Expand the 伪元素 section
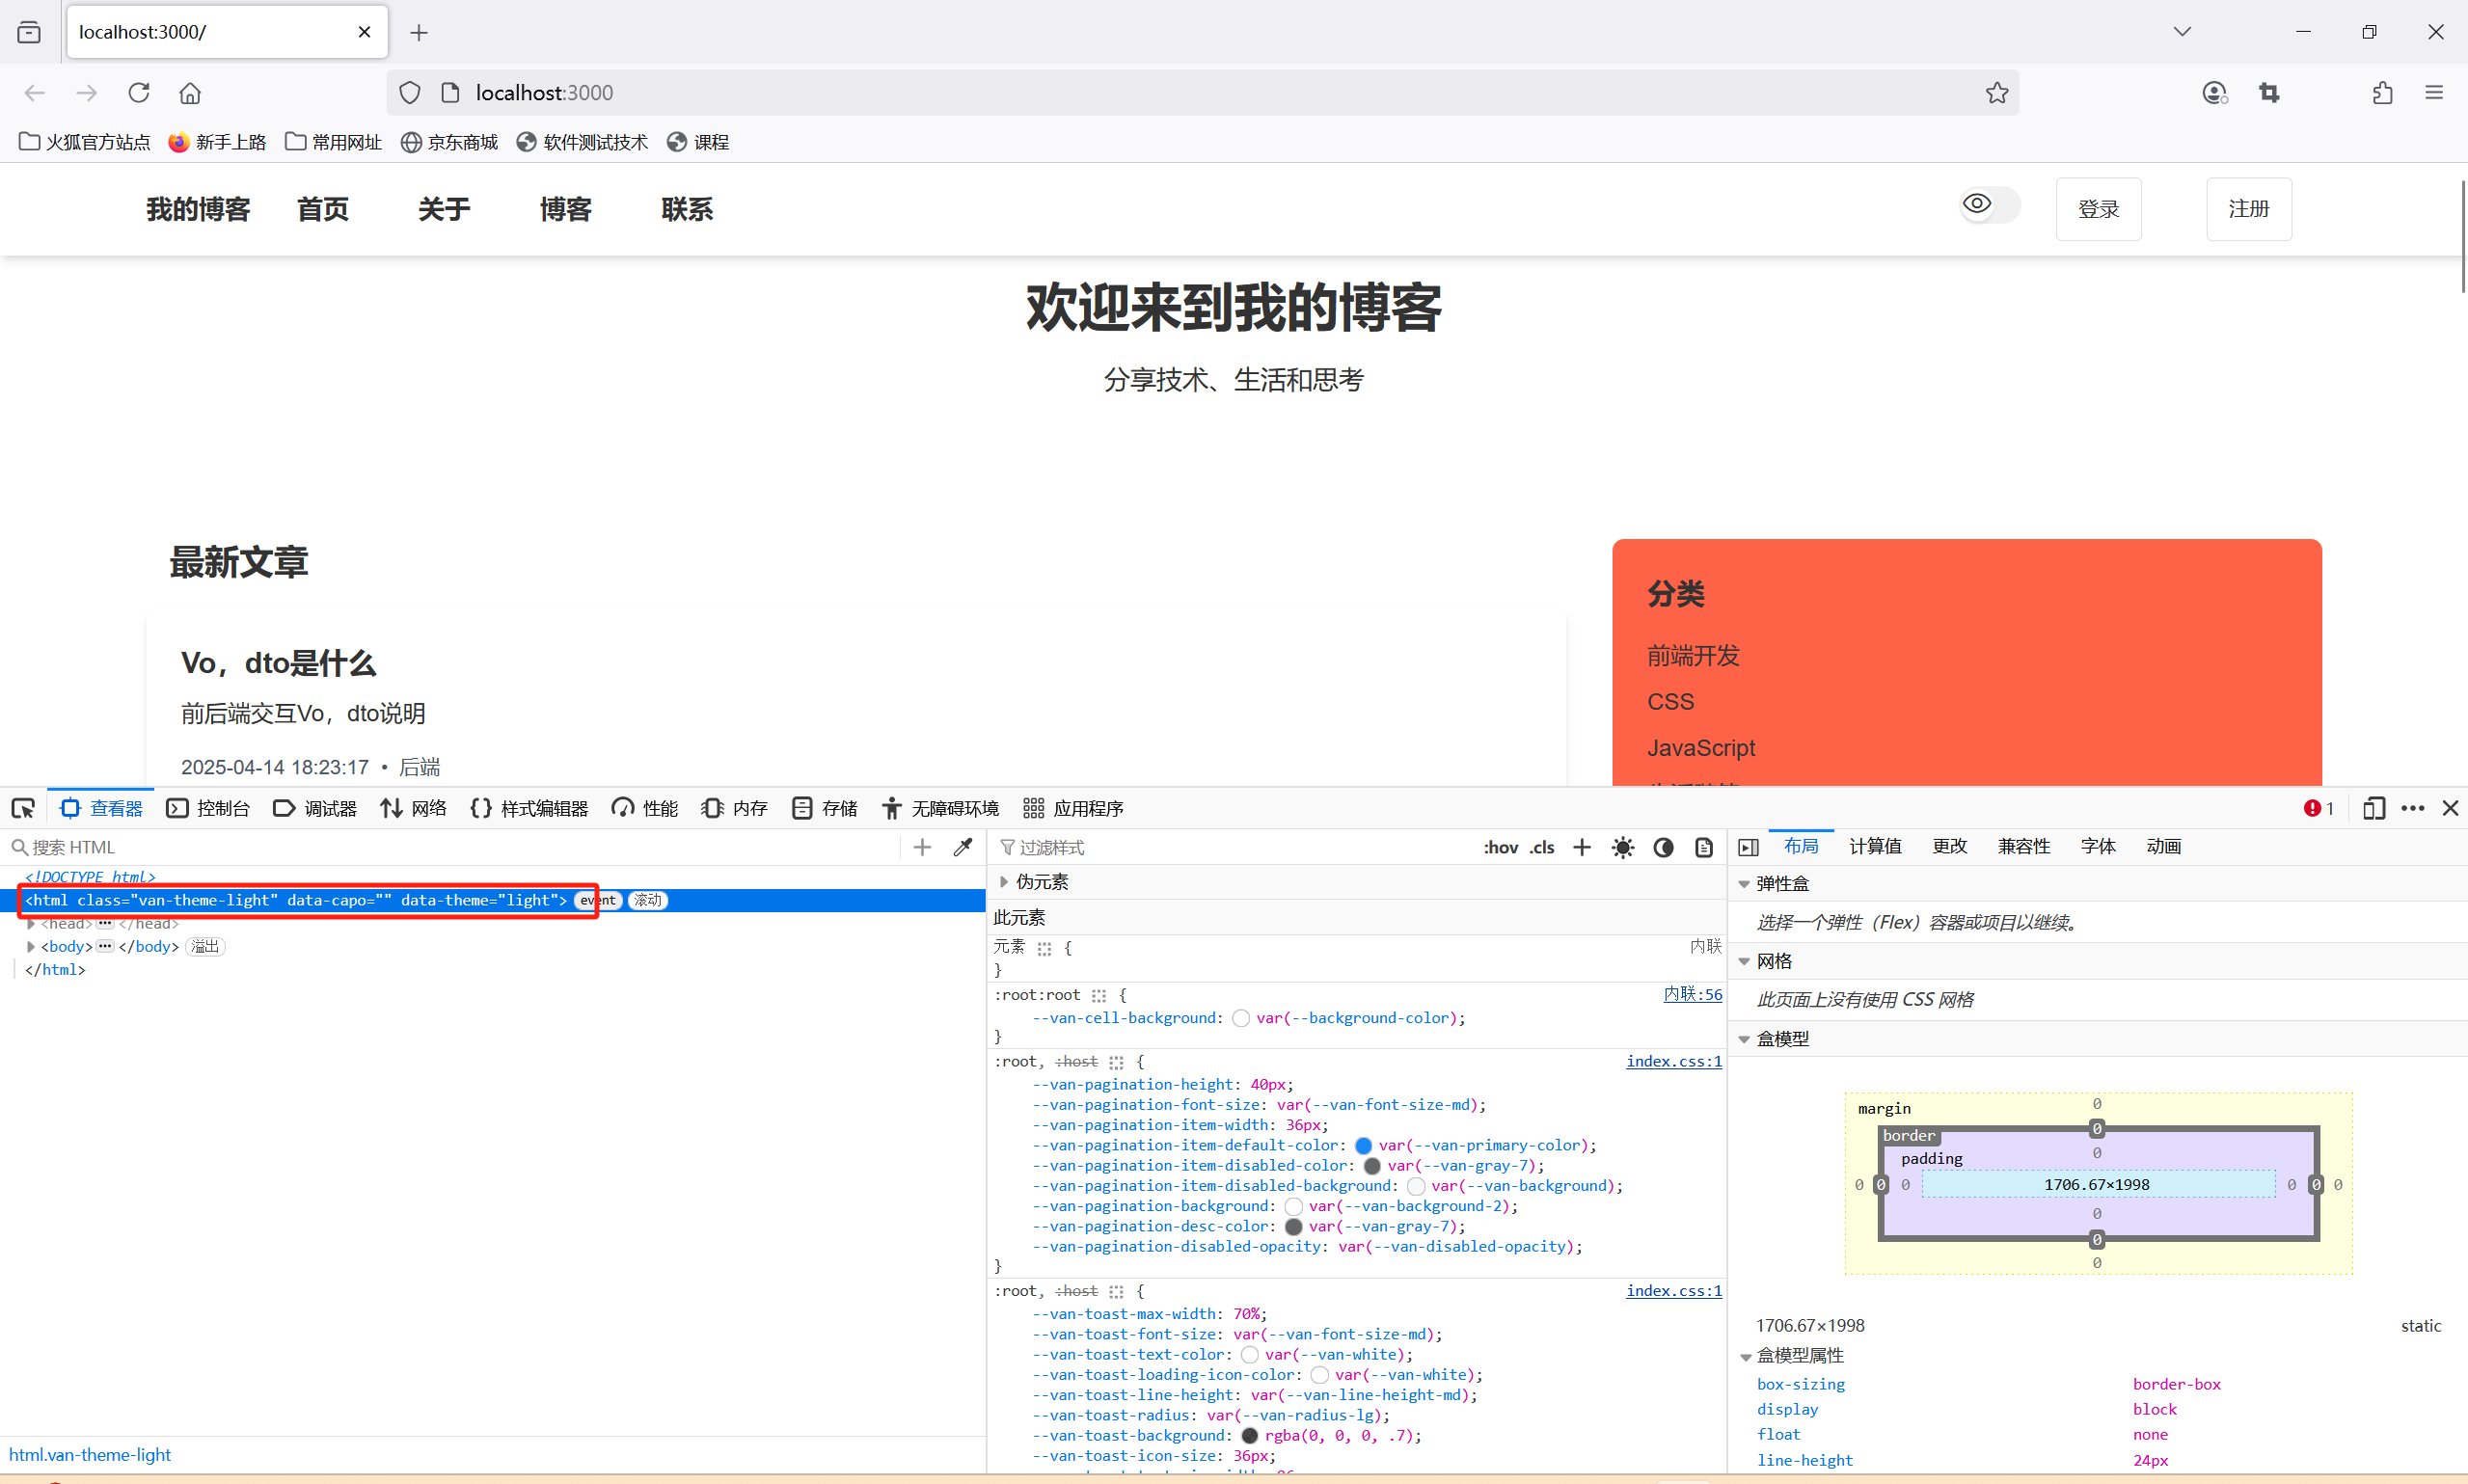 click(1004, 881)
